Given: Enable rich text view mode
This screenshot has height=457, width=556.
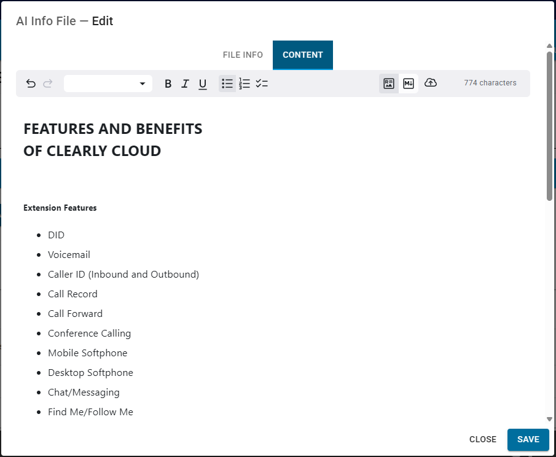Looking at the screenshot, I should coord(388,83).
